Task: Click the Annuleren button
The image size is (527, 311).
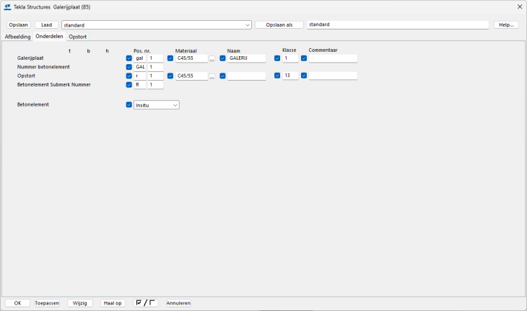Action: pyautogui.click(x=178, y=303)
